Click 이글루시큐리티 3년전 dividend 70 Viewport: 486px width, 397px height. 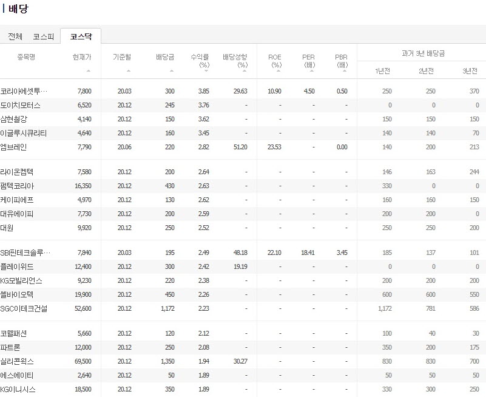click(476, 133)
